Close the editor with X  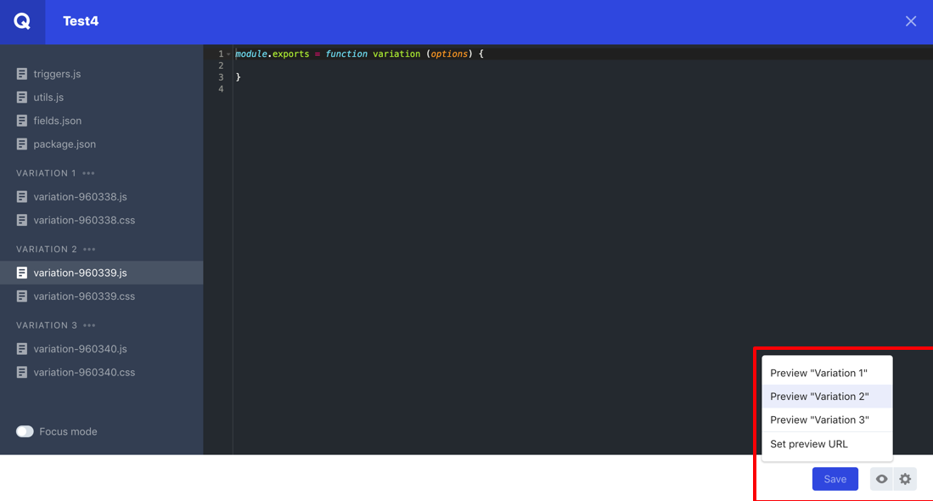911,21
